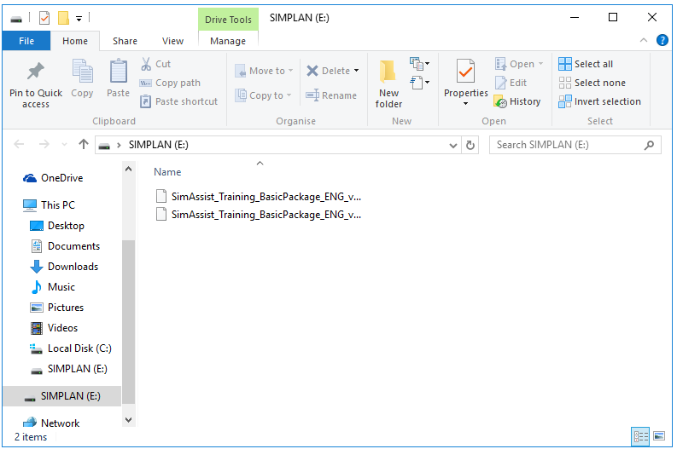This screenshot has width=677, height=449.
Task: Open the File menu
Action: pyautogui.click(x=26, y=41)
